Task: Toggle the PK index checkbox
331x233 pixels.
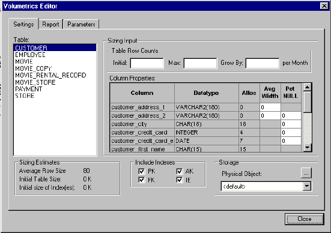Action: tap(142, 171)
